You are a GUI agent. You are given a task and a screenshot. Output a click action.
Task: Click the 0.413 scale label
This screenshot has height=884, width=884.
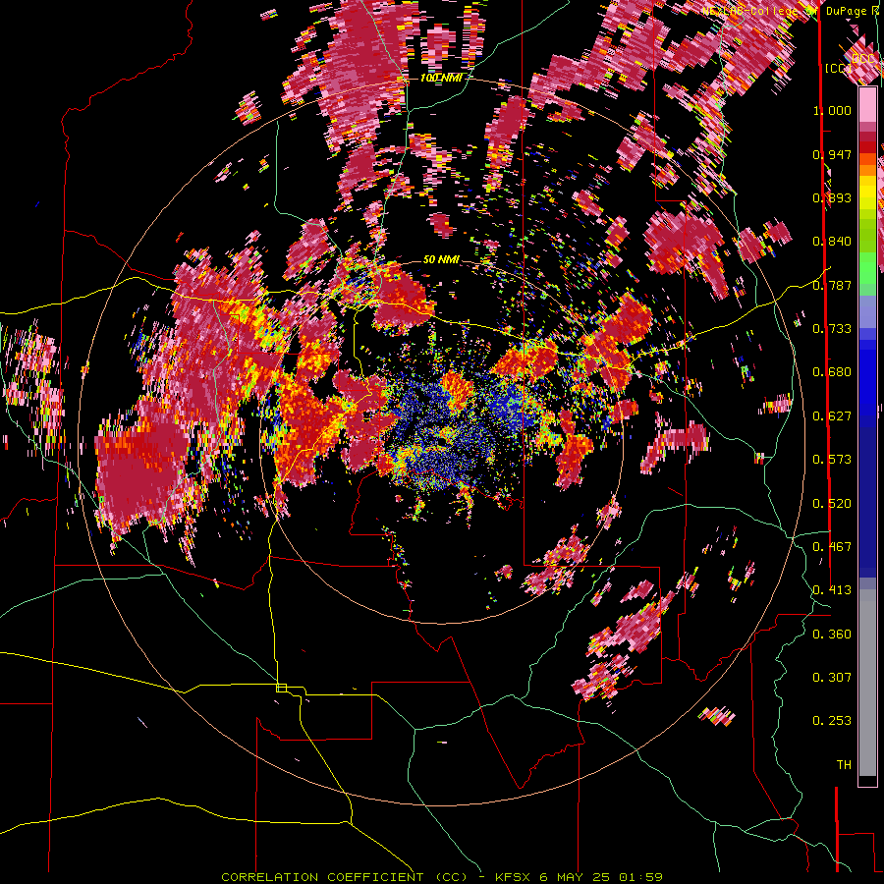coord(832,590)
